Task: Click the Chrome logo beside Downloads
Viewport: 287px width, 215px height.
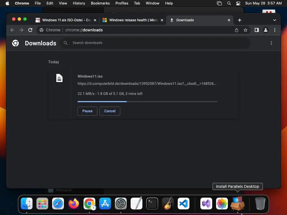Action: tap(15, 43)
